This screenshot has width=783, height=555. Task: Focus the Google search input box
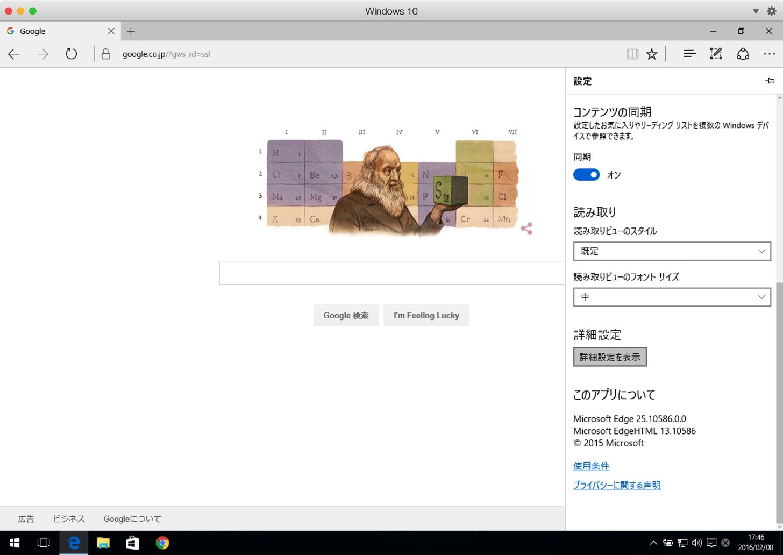[x=393, y=273]
